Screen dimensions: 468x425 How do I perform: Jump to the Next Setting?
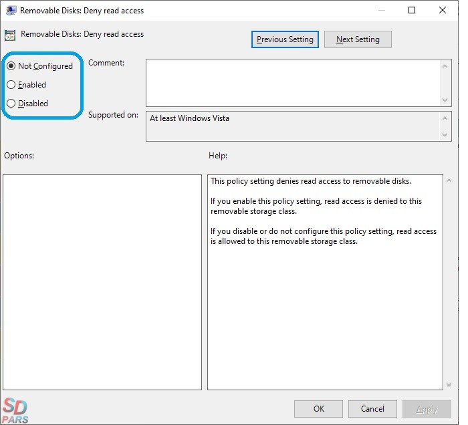pyautogui.click(x=358, y=39)
